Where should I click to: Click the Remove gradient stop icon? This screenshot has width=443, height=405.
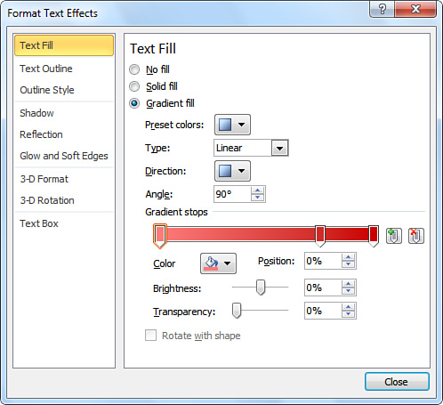click(x=416, y=236)
